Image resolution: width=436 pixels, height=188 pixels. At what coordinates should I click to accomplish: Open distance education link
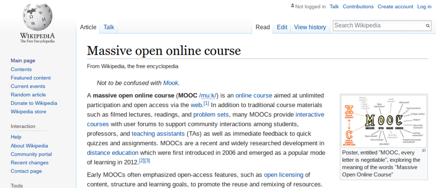(113, 153)
